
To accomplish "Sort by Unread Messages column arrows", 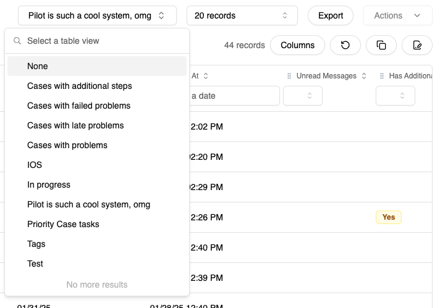I will [x=364, y=76].
